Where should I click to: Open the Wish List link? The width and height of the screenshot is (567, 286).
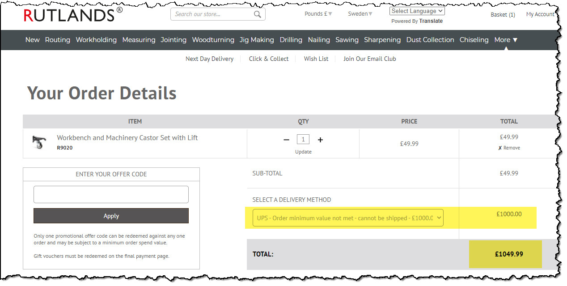[316, 59]
